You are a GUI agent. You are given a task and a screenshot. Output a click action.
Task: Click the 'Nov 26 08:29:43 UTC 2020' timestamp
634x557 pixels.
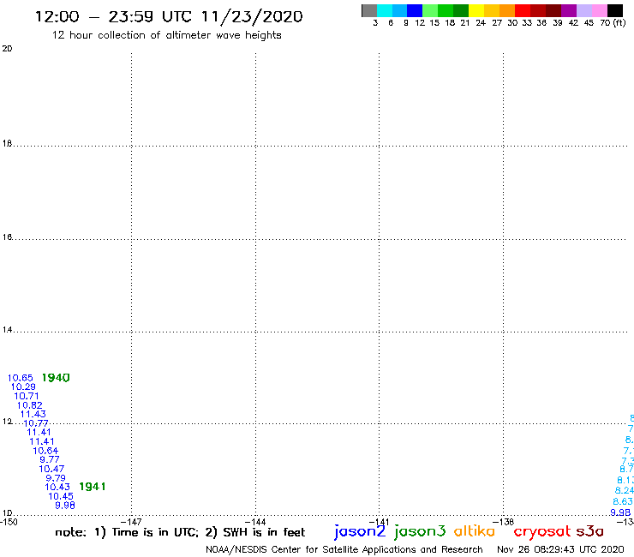pyautogui.click(x=560, y=549)
